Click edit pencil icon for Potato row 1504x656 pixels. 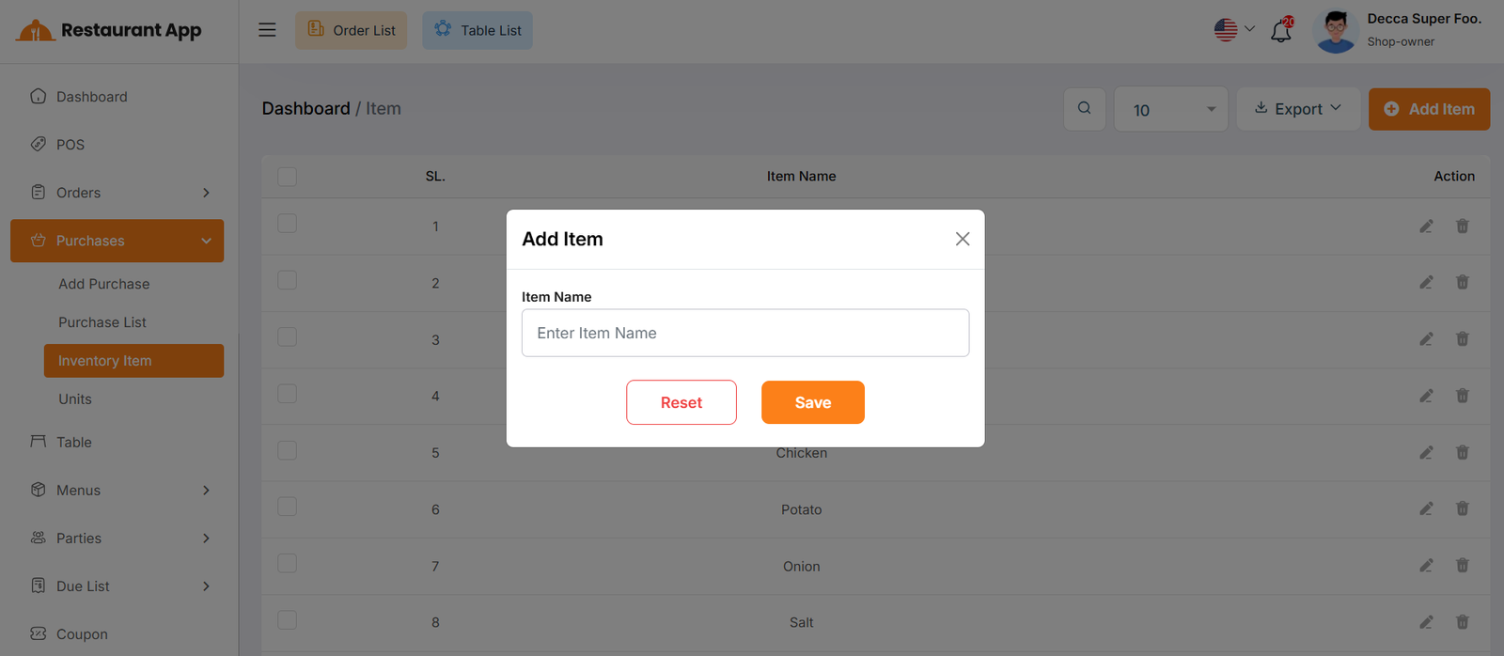[1426, 509]
